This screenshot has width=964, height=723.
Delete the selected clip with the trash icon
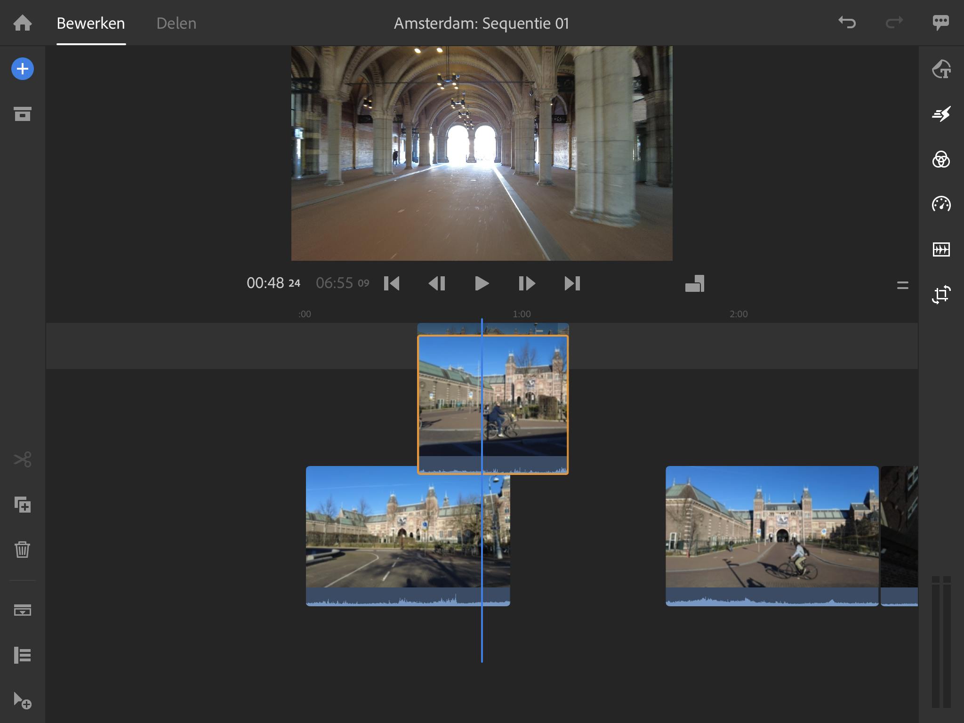[23, 549]
